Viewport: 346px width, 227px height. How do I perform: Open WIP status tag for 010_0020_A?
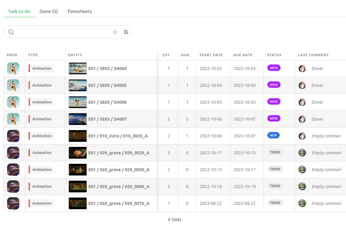coord(273,136)
